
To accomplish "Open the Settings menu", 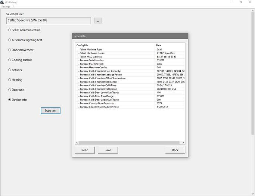I will click(6, 6).
